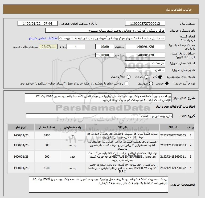
Task: Click the surgical skin tape product name
Action: click(x=122, y=145)
